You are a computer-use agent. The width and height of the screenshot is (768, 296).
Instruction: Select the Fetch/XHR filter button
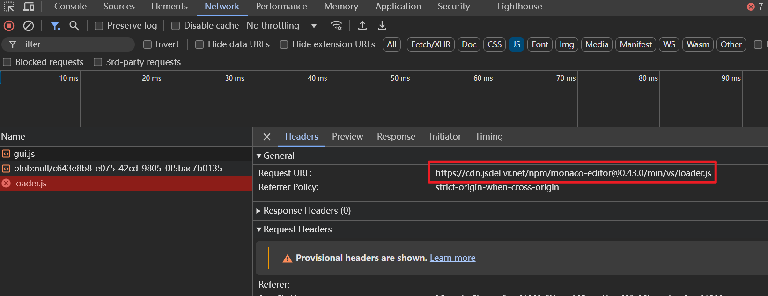click(431, 44)
